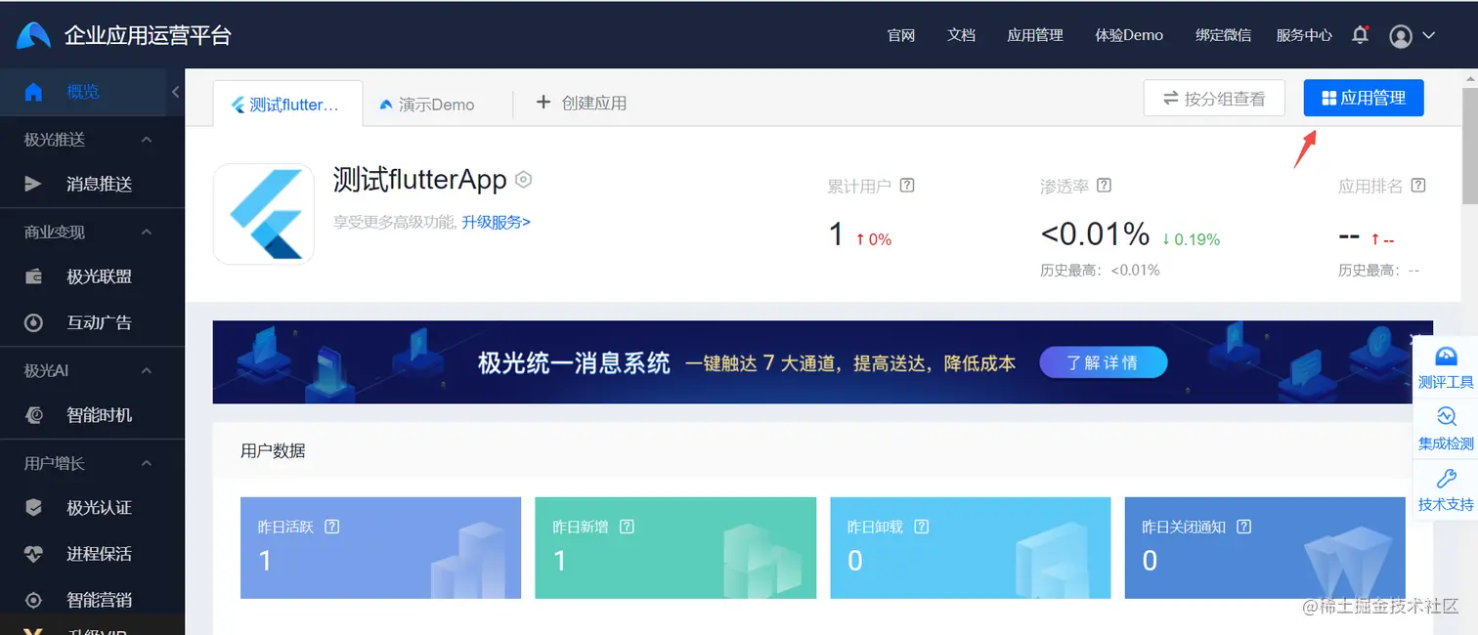Open the 测评工具 floating tool
Viewport: 1478px width, 635px height.
click(1446, 367)
